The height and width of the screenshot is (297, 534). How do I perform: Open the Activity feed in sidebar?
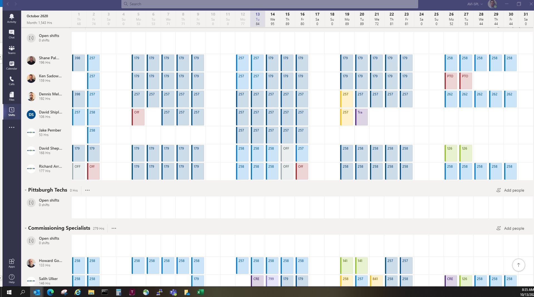(11, 18)
